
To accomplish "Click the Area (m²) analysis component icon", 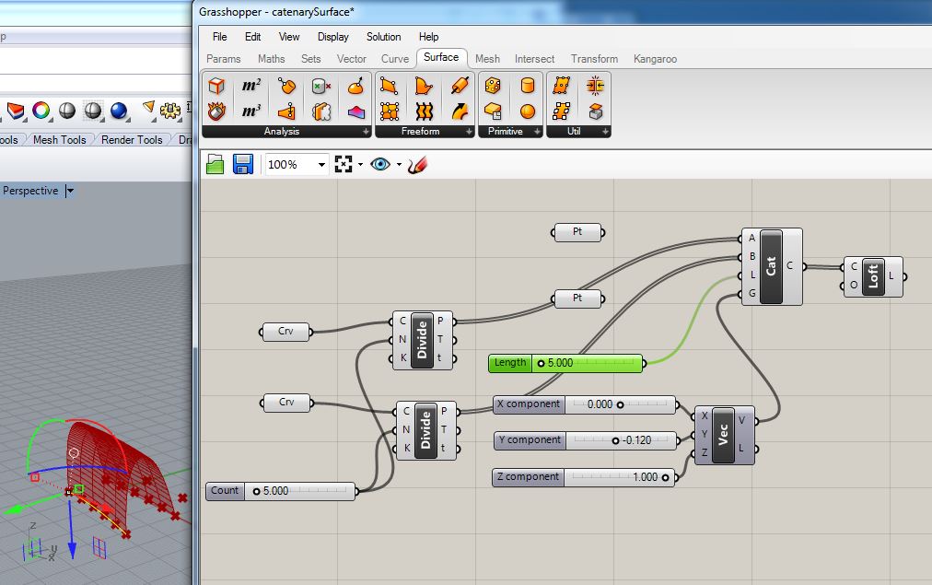I will click(x=250, y=85).
